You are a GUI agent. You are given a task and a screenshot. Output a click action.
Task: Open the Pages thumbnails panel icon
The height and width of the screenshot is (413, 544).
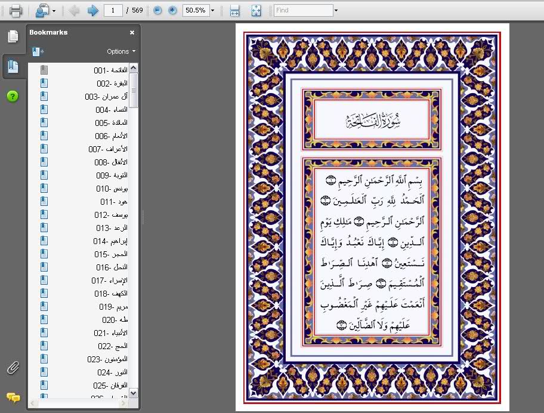(x=13, y=36)
